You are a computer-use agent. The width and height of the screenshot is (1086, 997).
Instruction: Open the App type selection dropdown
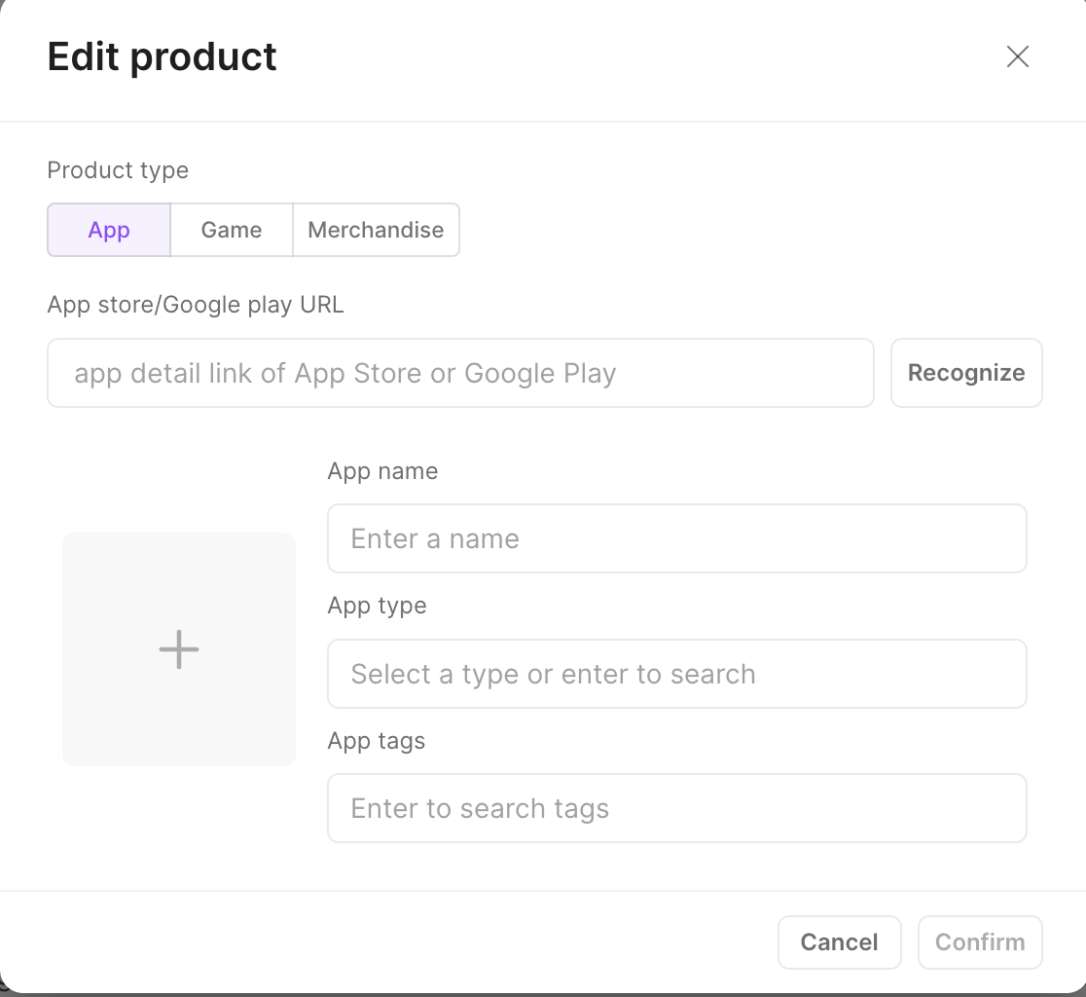pyautogui.click(x=676, y=674)
